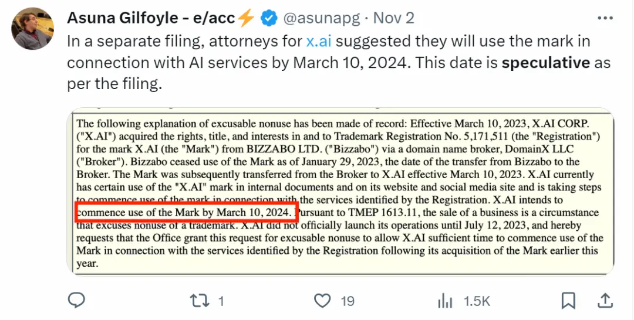Open the @asunapg handle link
This screenshot has width=634, height=320.
321,19
